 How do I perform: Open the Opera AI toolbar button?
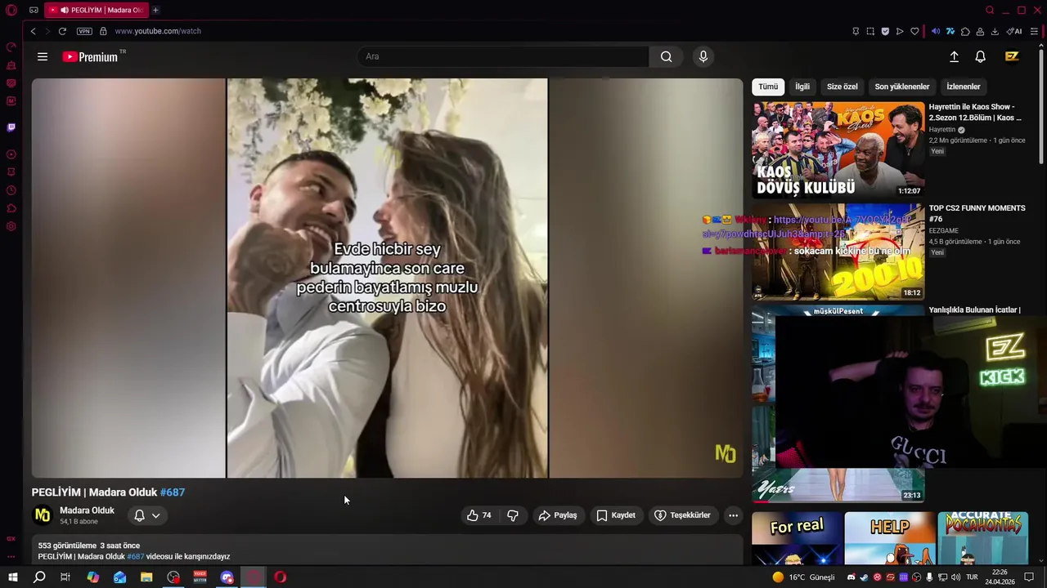pyautogui.click(x=1014, y=31)
